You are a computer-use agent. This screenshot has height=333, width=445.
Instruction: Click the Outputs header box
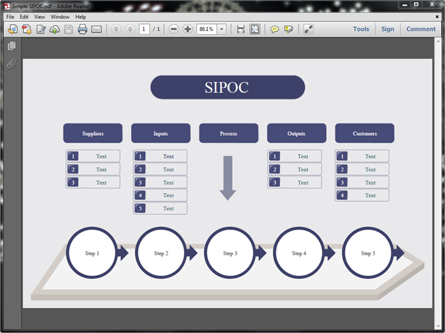point(297,133)
